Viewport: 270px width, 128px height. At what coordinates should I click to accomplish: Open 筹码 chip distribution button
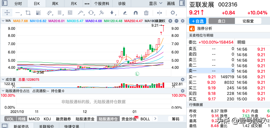pos(176,119)
